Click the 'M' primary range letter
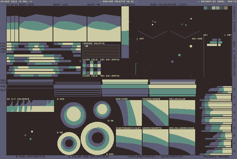This screenshot has height=159, width=237. (x=234, y=151)
